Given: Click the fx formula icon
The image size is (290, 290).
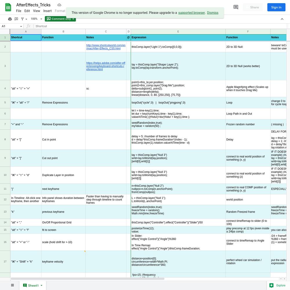Looking at the screenshot, I should click(x=28, y=26).
